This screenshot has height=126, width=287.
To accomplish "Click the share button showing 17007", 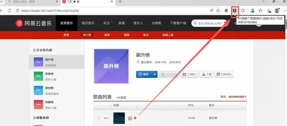I will pos(189,74).
